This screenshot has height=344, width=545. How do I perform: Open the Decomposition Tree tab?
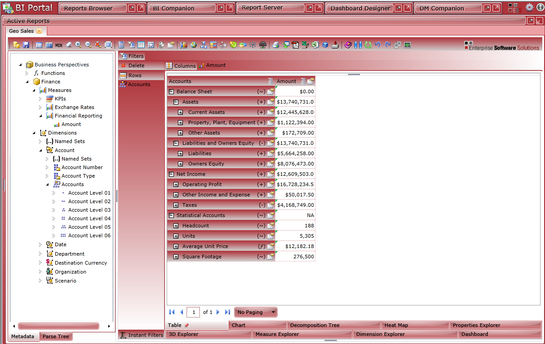click(334, 325)
